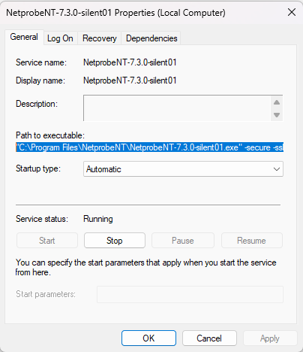
Task: Cancel the Properties dialog
Action: point(209,338)
